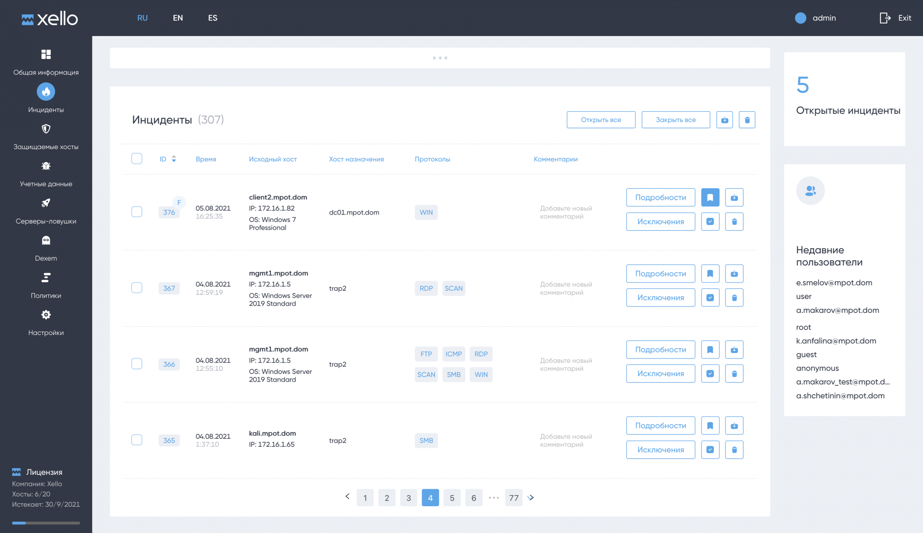Sort incidents by the ID column arrows
This screenshot has width=923, height=533.
coord(174,159)
